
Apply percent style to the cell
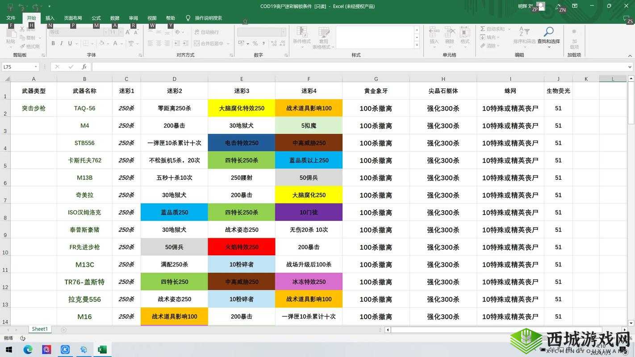coord(255,43)
